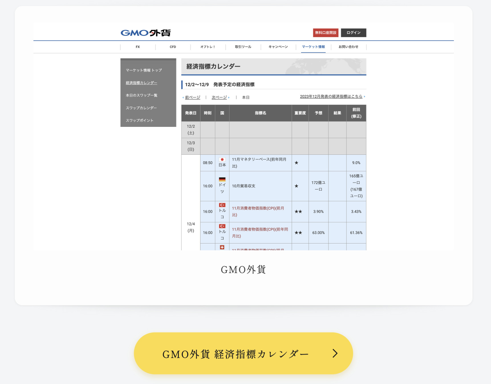The width and height of the screenshot is (491, 384).
Task: Select キャンペーン in the top navigation
Action: [x=278, y=47]
